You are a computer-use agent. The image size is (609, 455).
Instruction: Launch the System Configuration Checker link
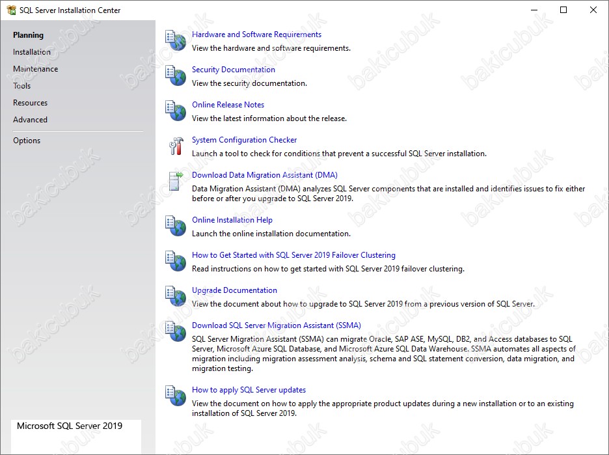244,140
